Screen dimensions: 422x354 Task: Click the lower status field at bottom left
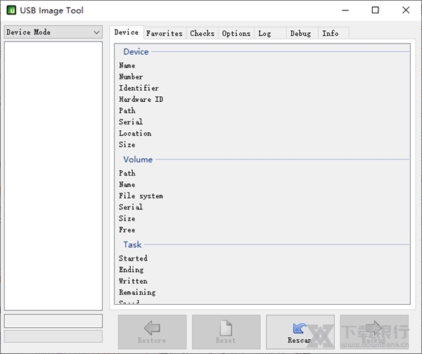tap(53, 336)
